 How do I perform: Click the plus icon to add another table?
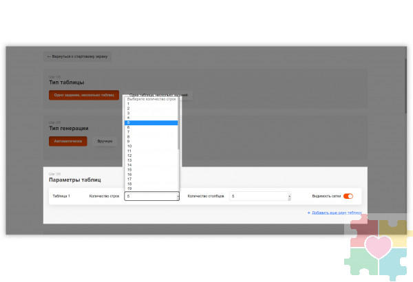point(308,213)
